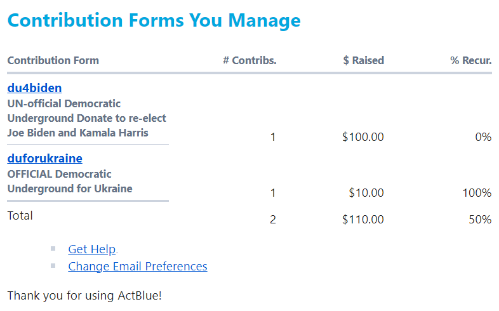The width and height of the screenshot is (499, 311).
Task: Select the Total row label
Action: [x=20, y=216]
